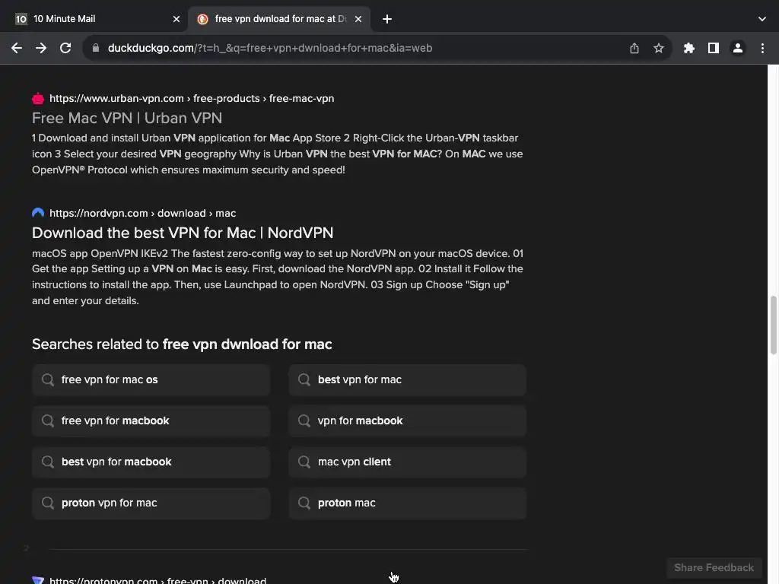Expand the tab search chevron
This screenshot has height=584, width=779.
click(762, 19)
